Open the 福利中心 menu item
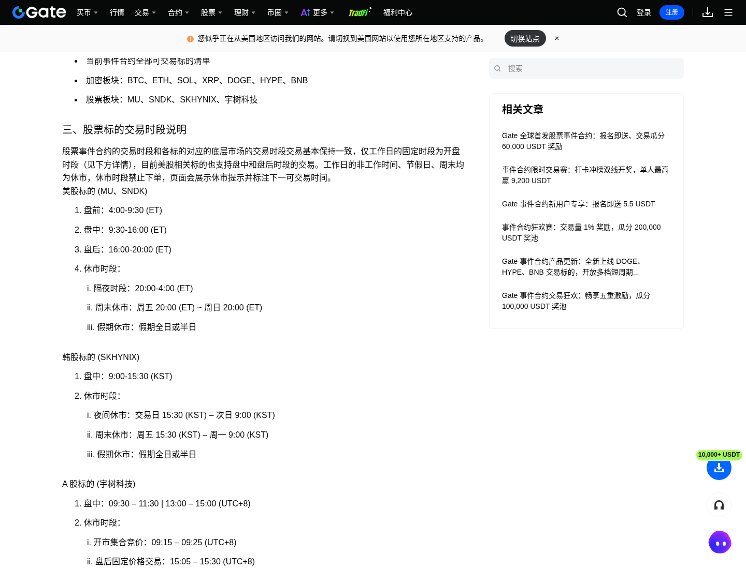Image resolution: width=746 pixels, height=569 pixels. click(398, 12)
